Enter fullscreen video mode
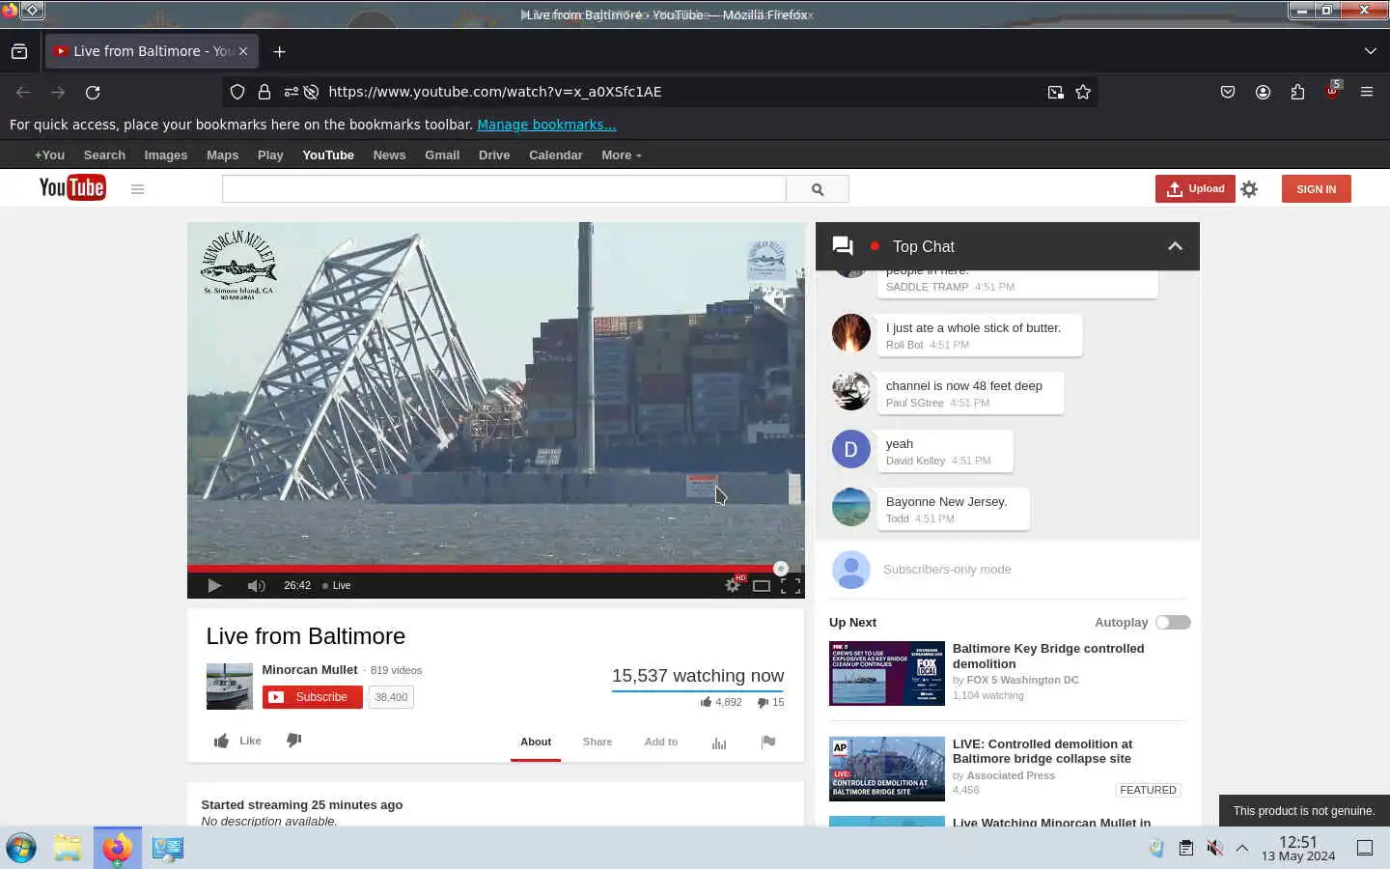 coord(791,585)
